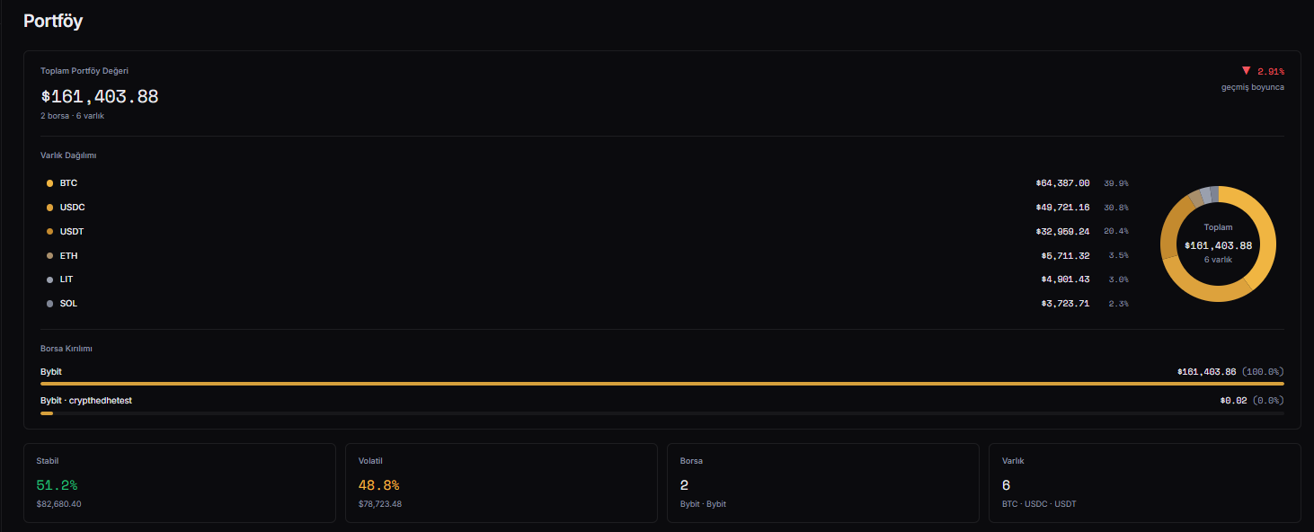
Task: Click the Bybit crypthedhetest short progress bar
Action: pos(47,413)
